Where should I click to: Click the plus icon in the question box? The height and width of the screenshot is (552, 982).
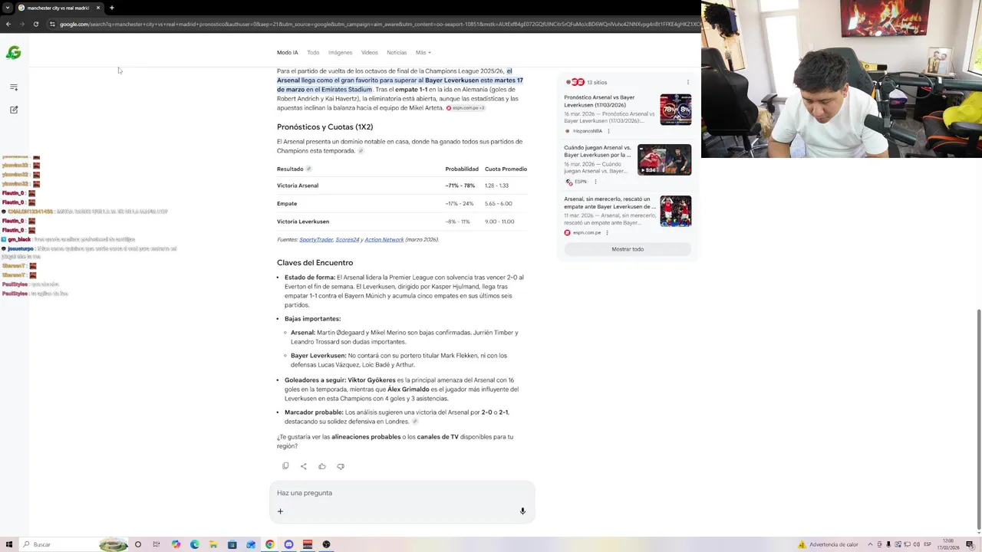(280, 511)
